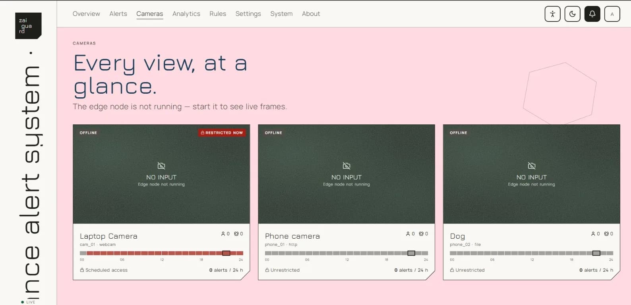Click the current-time marker on Phone camera timeline
The width and height of the screenshot is (631, 305).
[x=411, y=253]
